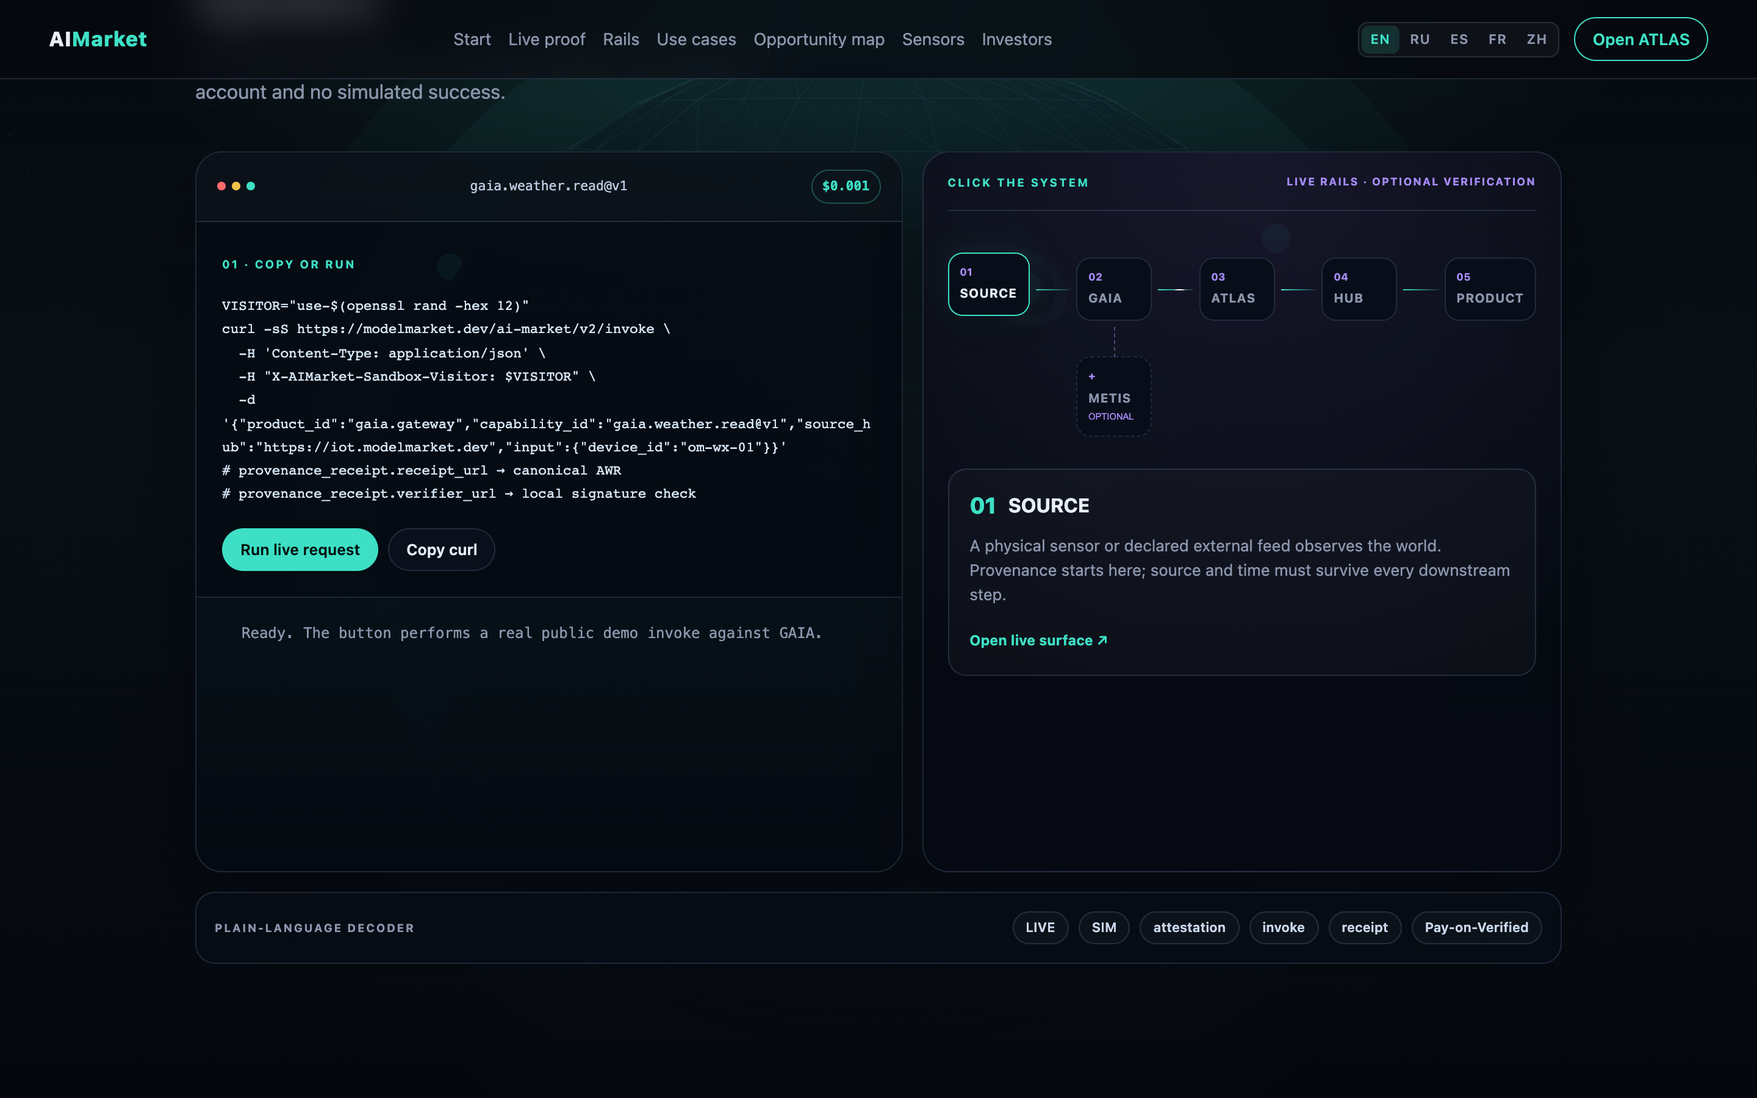Open the Investors nav link
The width and height of the screenshot is (1757, 1098).
1016,39
